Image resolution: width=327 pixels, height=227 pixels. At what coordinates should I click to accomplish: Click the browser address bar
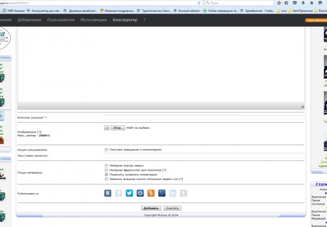click(x=98, y=3)
